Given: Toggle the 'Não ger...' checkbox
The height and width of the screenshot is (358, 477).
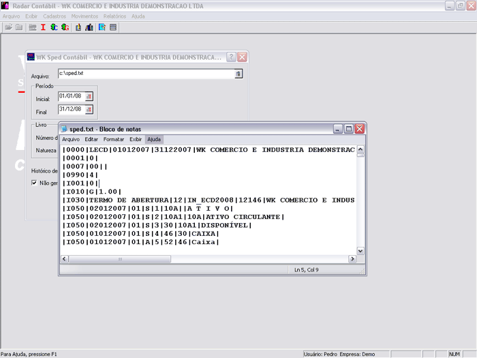Looking at the screenshot, I should [35, 183].
